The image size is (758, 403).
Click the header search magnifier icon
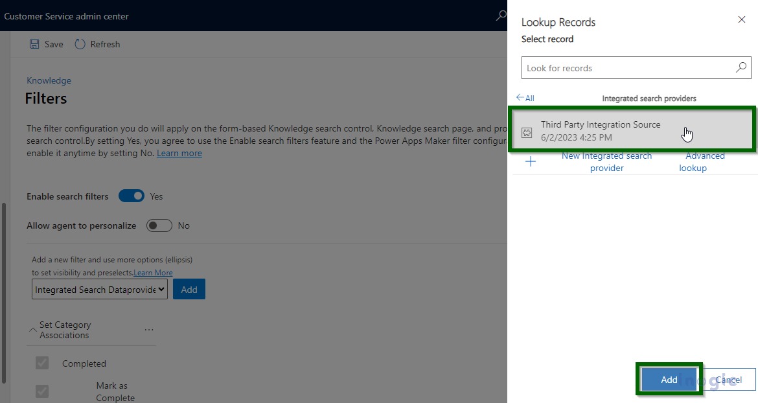point(501,16)
